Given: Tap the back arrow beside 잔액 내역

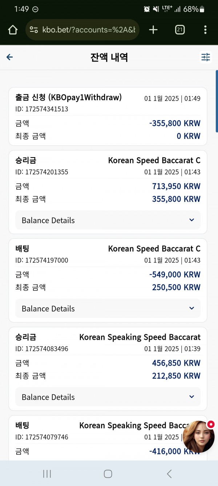Looking at the screenshot, I should pos(10,57).
